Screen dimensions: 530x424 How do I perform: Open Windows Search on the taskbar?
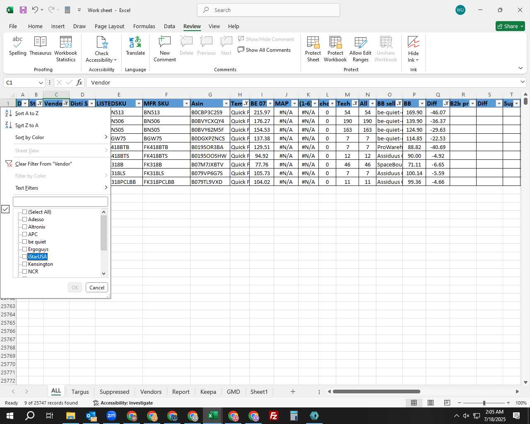coord(30,416)
